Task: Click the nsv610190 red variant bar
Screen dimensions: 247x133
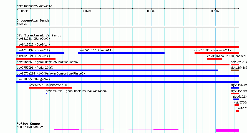Action: [217, 53]
